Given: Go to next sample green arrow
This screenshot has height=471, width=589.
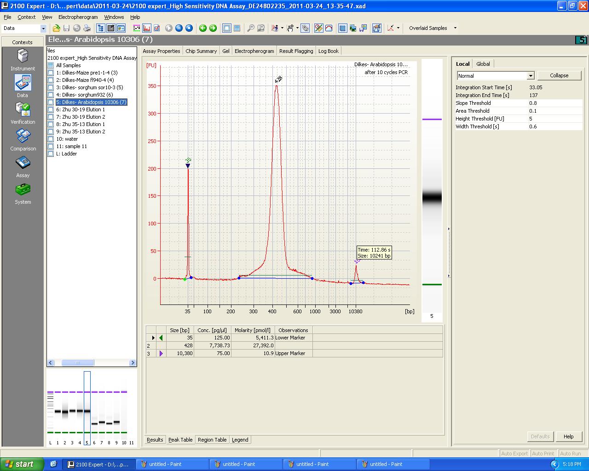Looking at the screenshot, I should pos(213,28).
